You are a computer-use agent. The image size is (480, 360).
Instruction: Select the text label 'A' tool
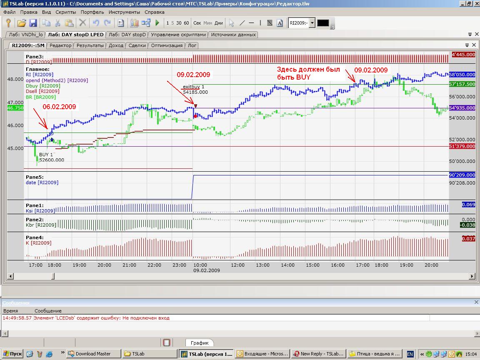pos(280,23)
